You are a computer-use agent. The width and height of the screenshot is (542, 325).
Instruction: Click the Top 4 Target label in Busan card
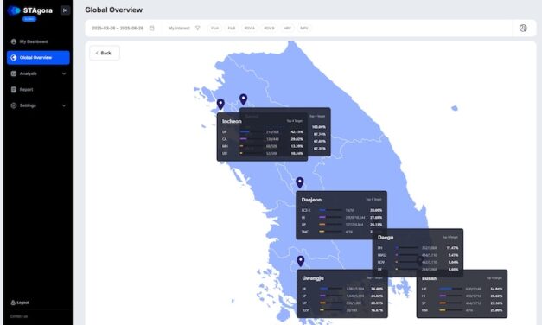click(x=494, y=277)
